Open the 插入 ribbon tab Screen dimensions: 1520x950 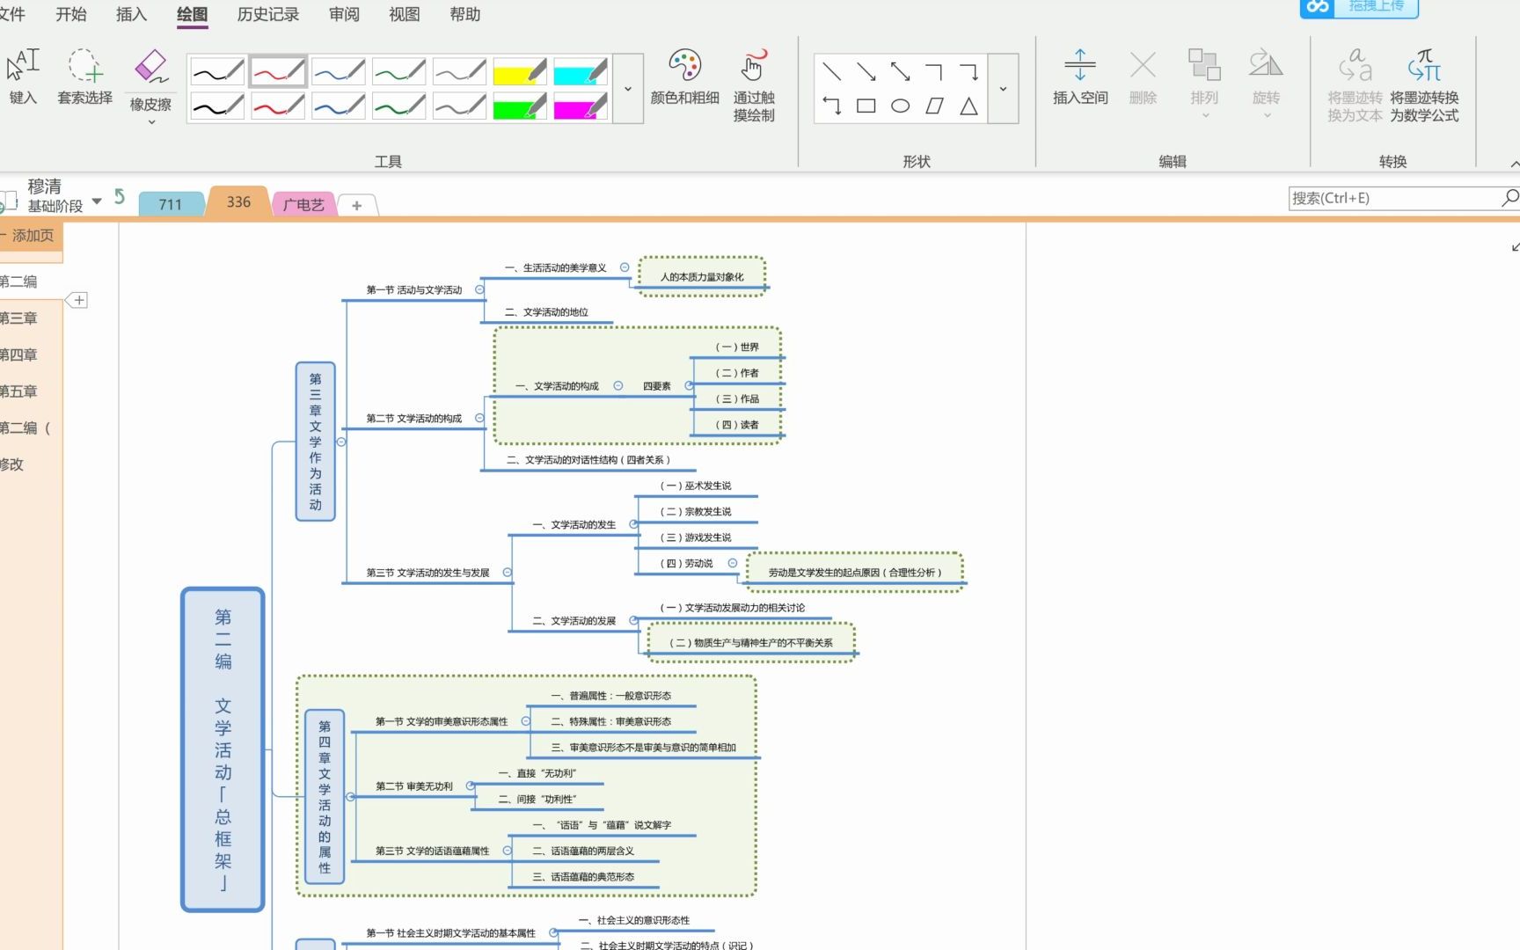[131, 14]
